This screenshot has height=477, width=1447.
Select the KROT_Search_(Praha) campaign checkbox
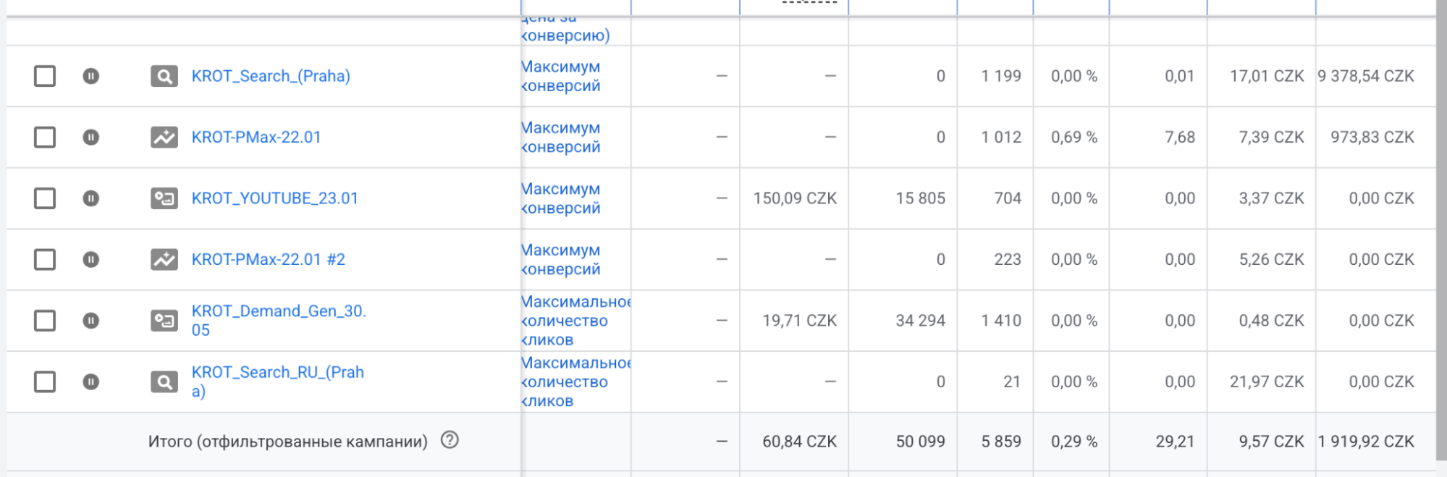tap(45, 76)
